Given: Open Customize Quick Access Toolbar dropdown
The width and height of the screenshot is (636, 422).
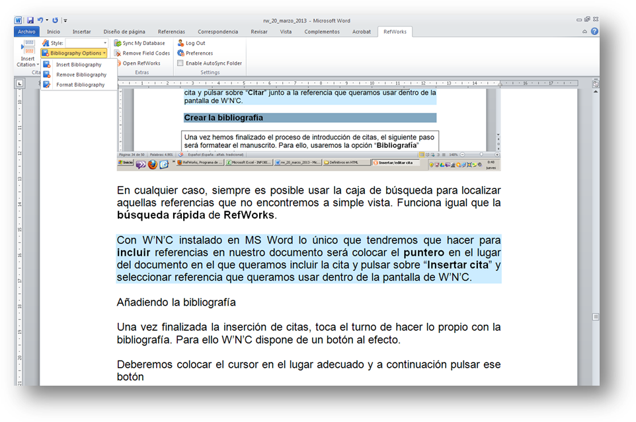Looking at the screenshot, I should (x=65, y=20).
